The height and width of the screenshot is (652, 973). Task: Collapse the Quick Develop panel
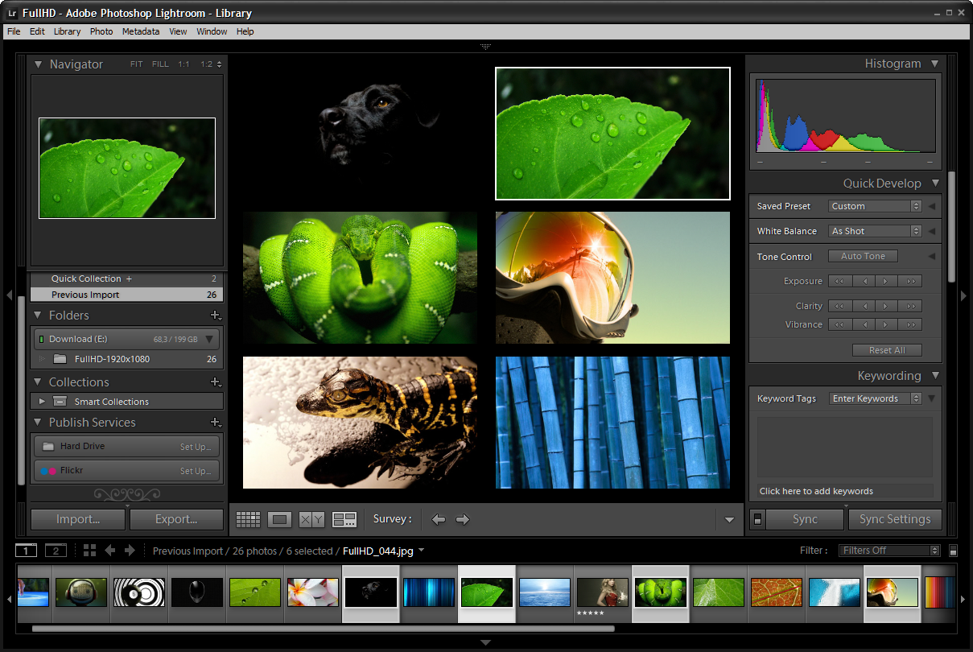pos(934,184)
